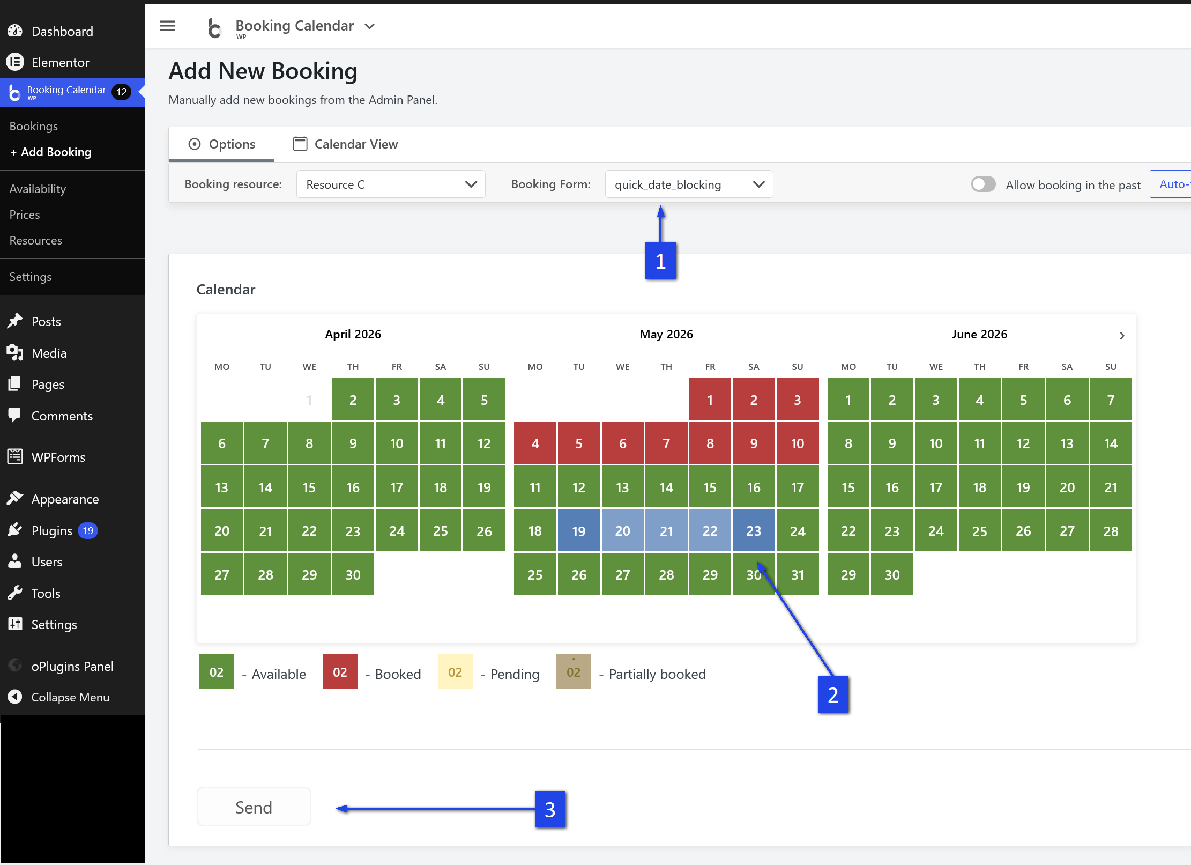The height and width of the screenshot is (865, 1191).
Task: Click the WPForms sidebar icon
Action: click(x=15, y=457)
